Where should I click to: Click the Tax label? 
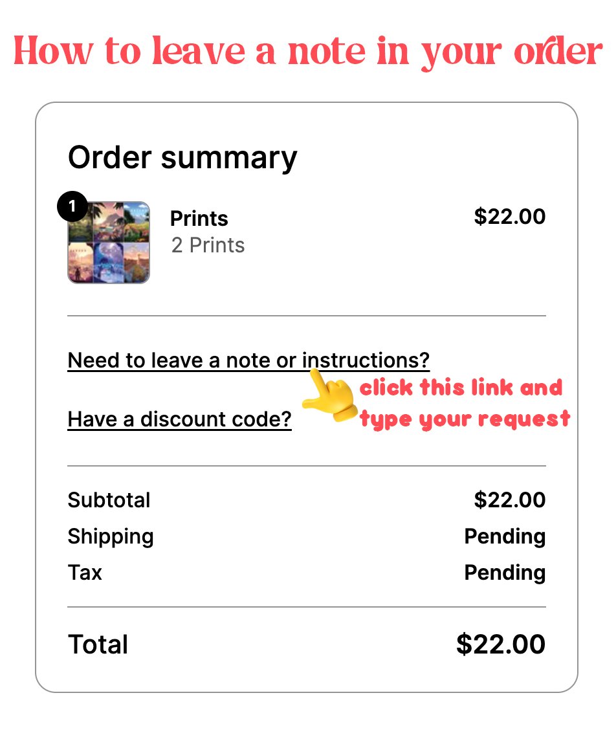[85, 573]
